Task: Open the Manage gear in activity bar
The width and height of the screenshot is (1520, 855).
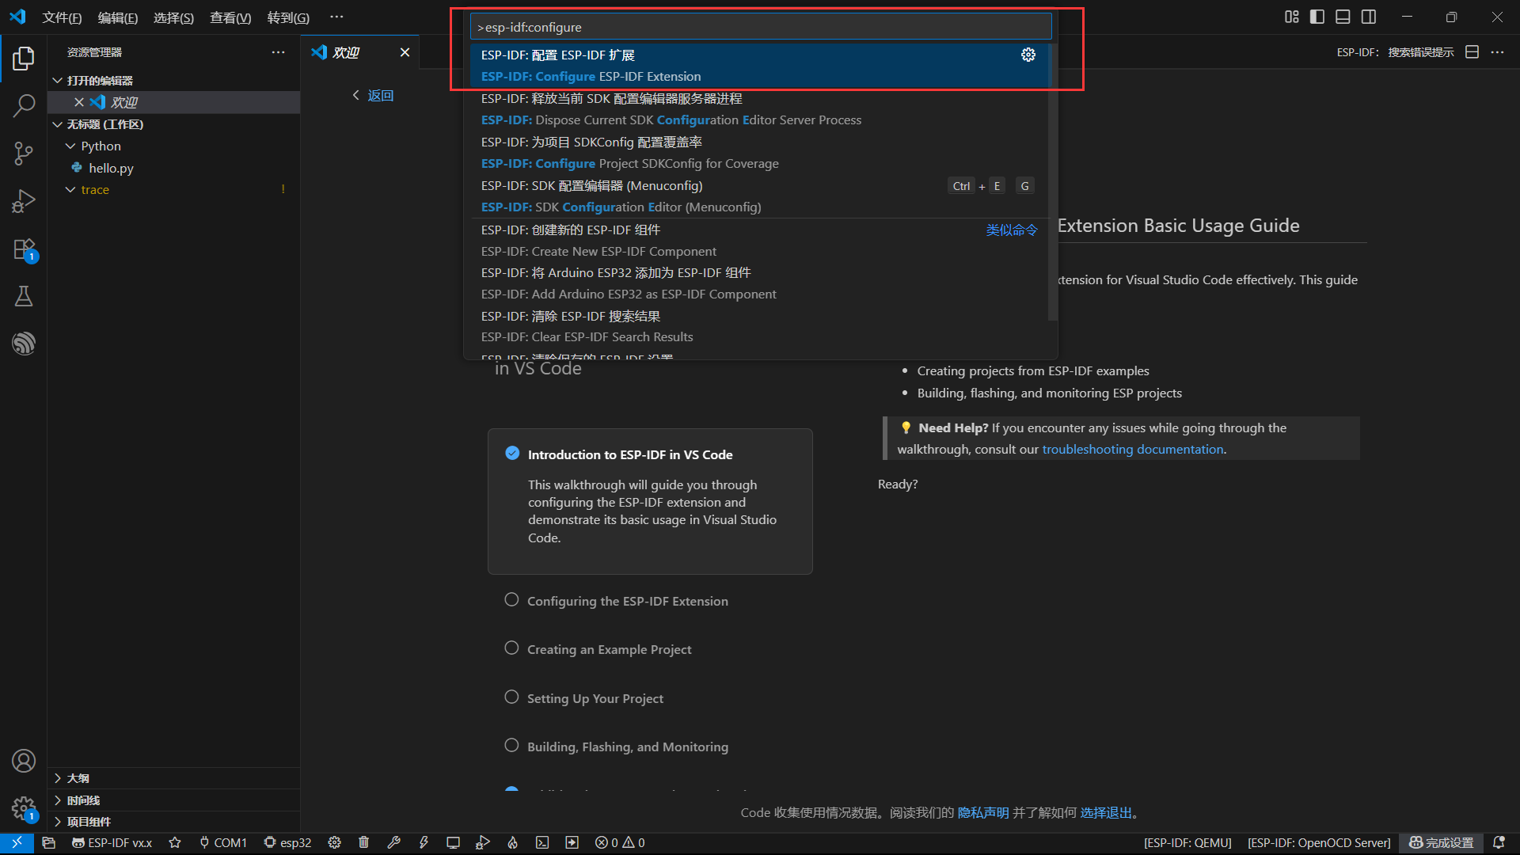Action: pyautogui.click(x=24, y=808)
